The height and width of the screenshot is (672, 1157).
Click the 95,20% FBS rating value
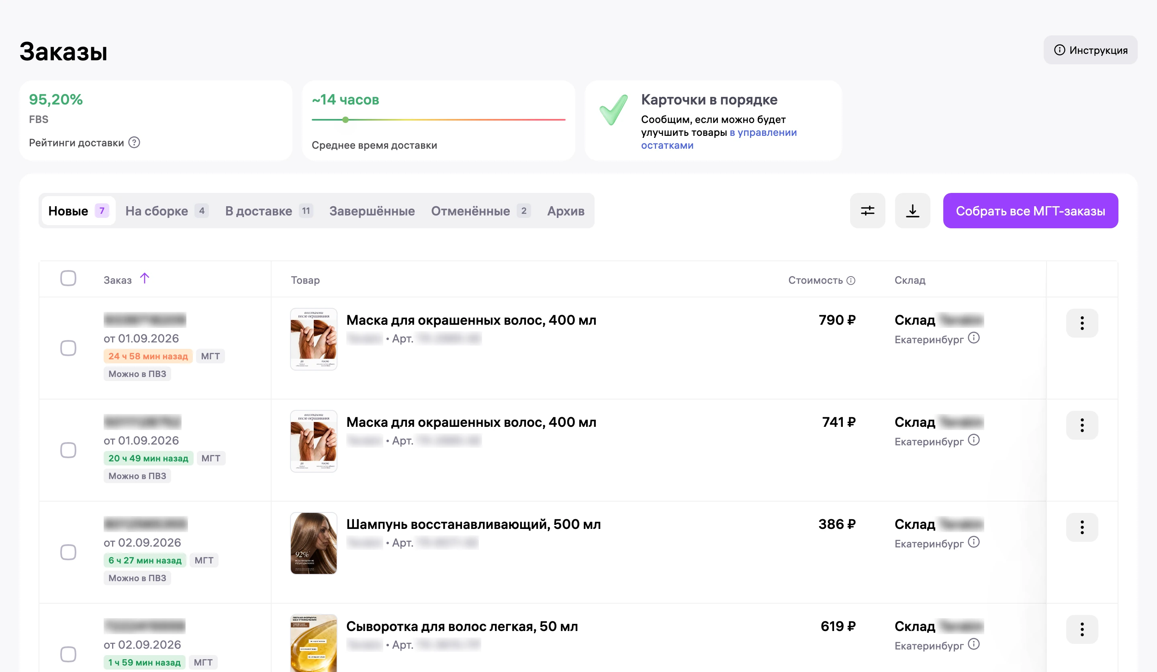tap(55, 100)
